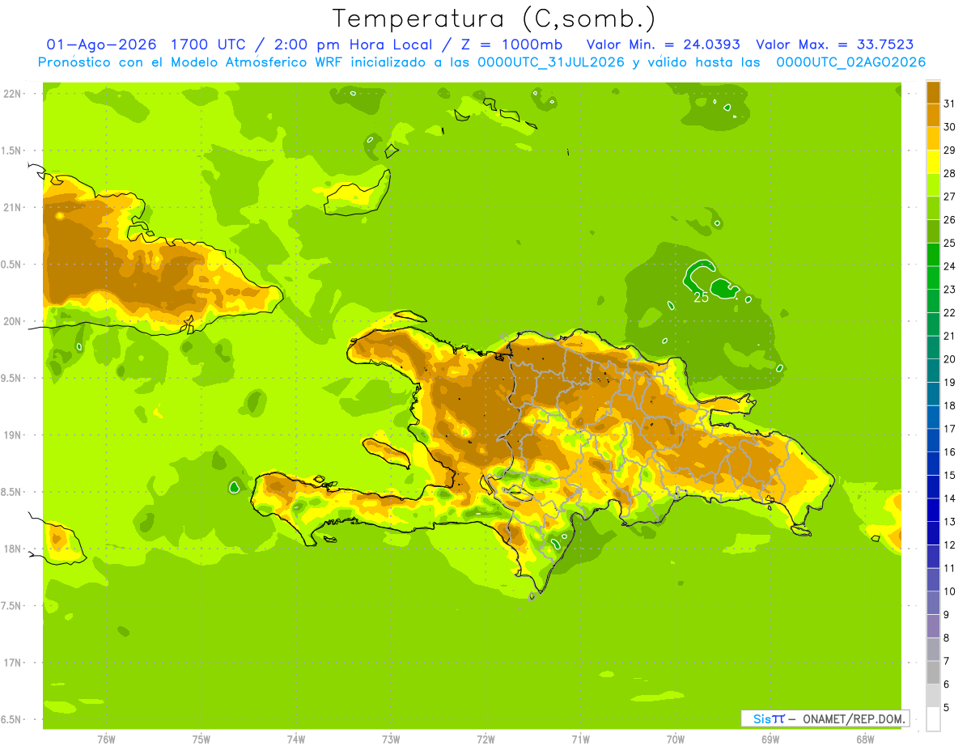
Task: Click the '25' color scale label
Action: pos(950,243)
